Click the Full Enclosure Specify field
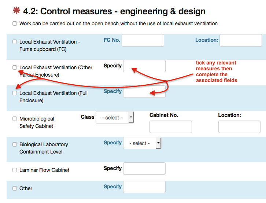Screen dimensions: 266x203 (x=144, y=92)
